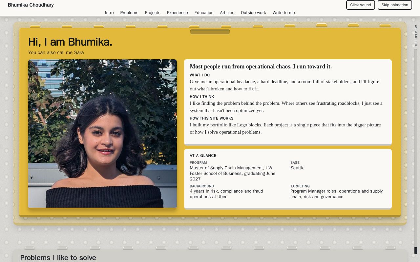The height and width of the screenshot is (262, 420).
Task: Jump to the Problems section
Action: click(129, 13)
